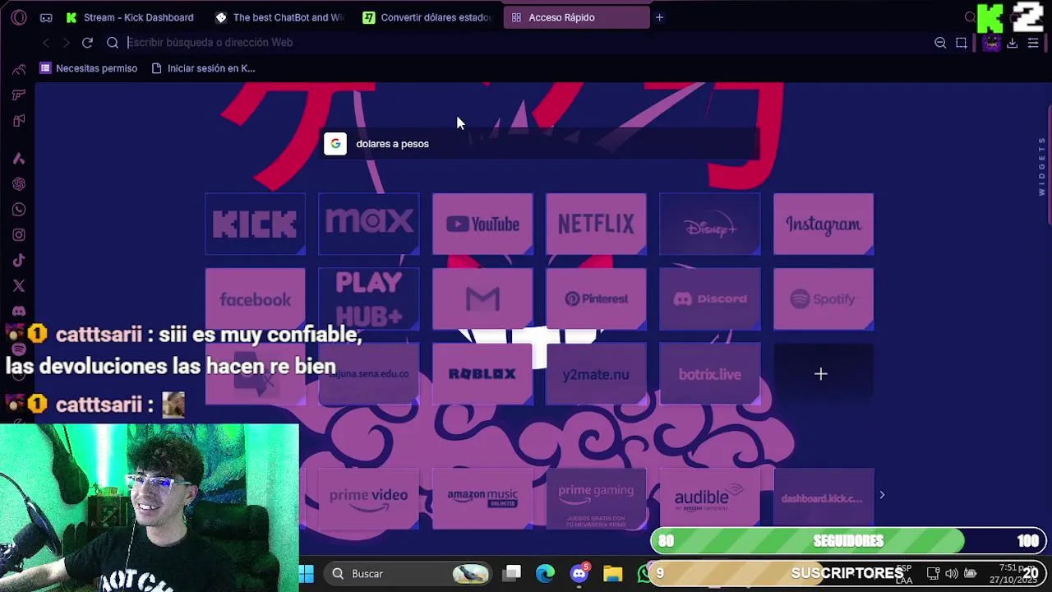The height and width of the screenshot is (592, 1052).
Task: Open X (Twitter) in the sidebar
Action: (19, 286)
